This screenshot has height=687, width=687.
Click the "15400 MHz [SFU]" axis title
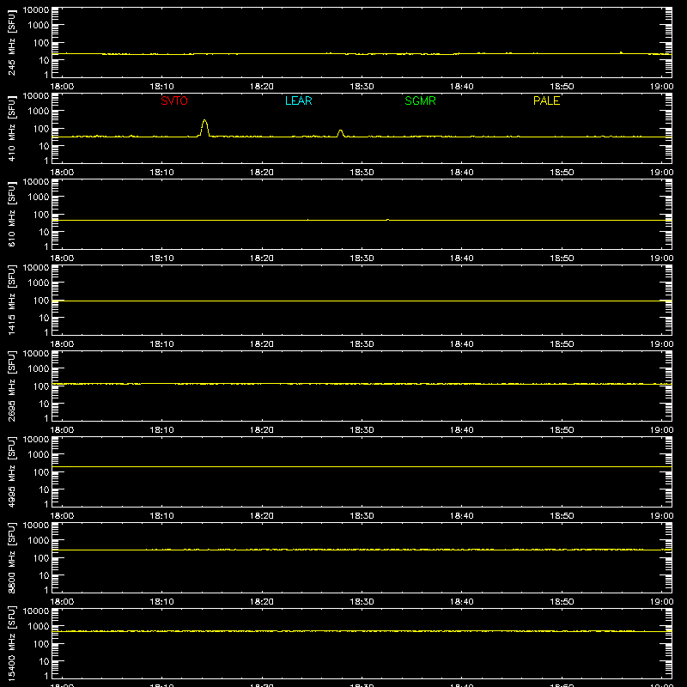[11, 643]
